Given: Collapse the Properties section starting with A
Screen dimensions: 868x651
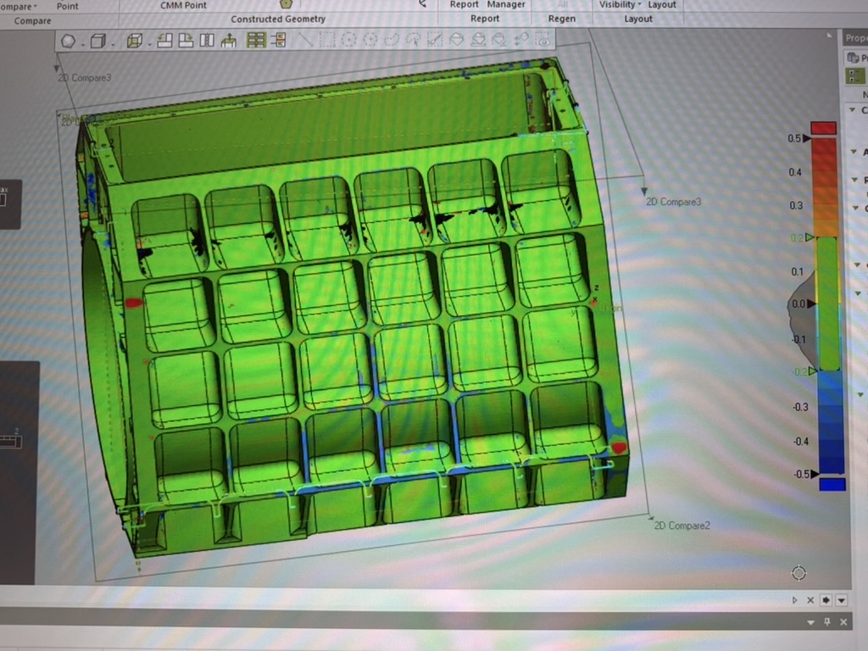Looking at the screenshot, I should tap(854, 152).
